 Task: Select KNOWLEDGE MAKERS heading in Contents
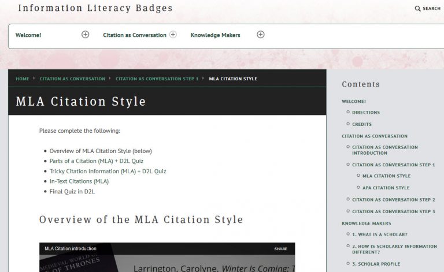(x=366, y=223)
